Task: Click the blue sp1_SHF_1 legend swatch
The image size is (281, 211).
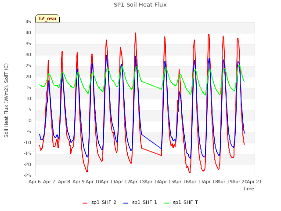Action: [x=126, y=203]
